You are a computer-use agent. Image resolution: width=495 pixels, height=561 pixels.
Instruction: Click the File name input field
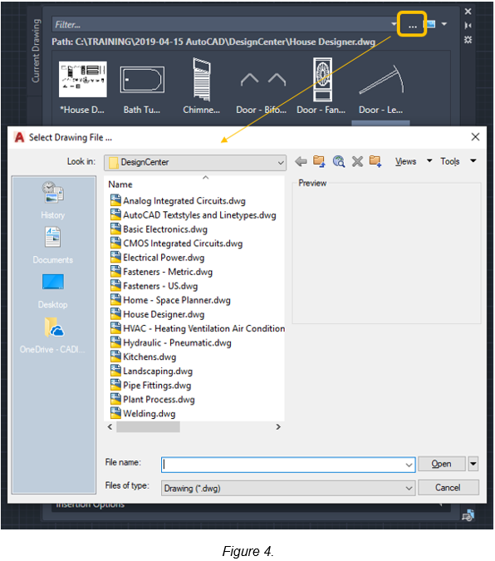pos(283,465)
